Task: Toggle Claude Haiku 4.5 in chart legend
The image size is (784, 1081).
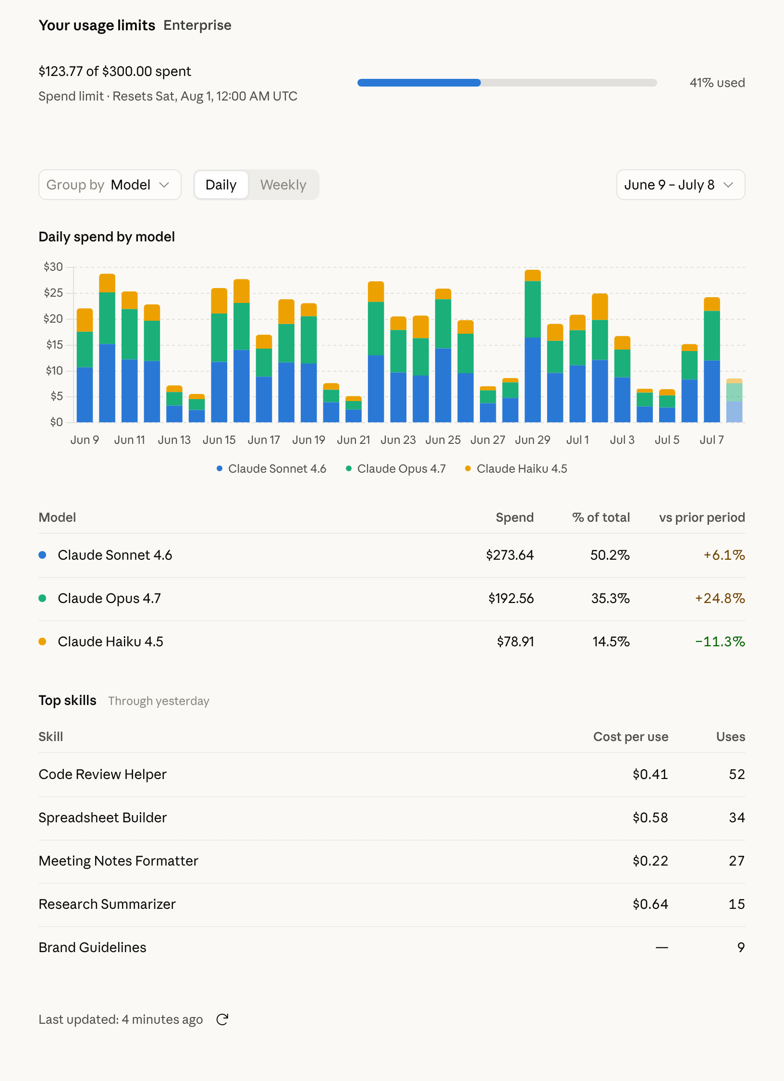Action: pos(516,468)
